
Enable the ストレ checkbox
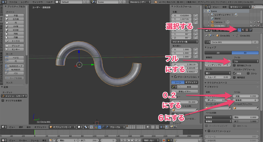(x=248, y=73)
